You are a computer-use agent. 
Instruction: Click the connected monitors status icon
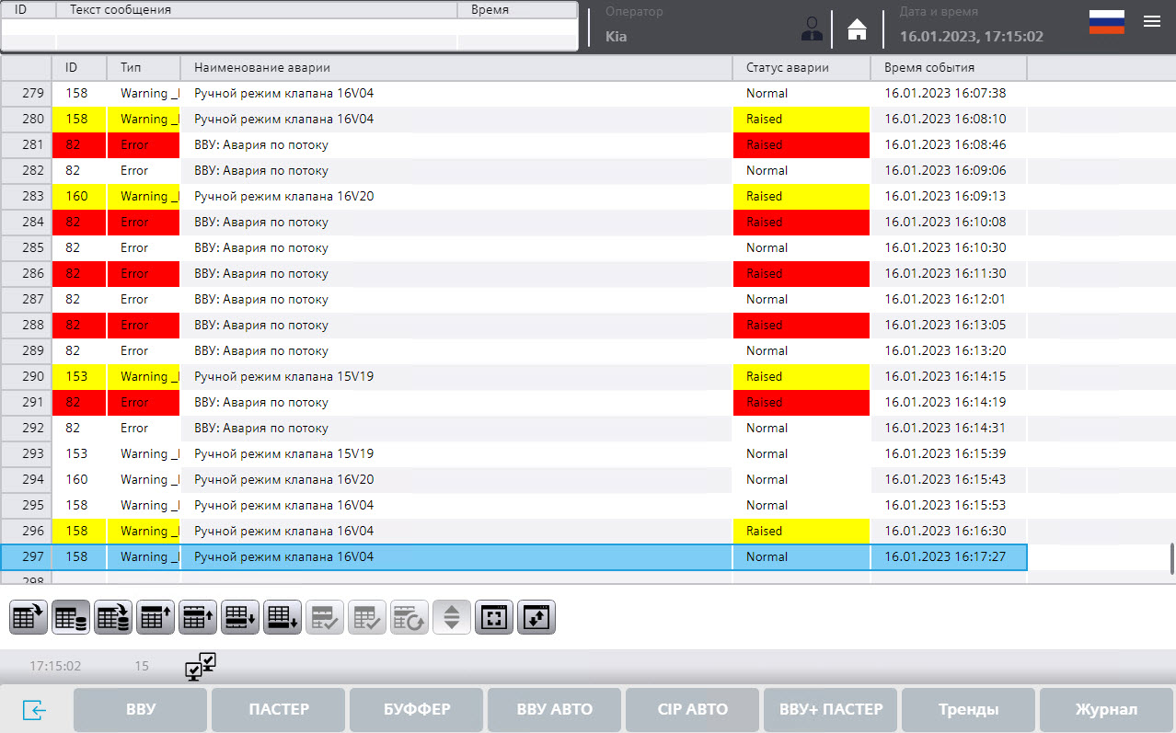200,666
